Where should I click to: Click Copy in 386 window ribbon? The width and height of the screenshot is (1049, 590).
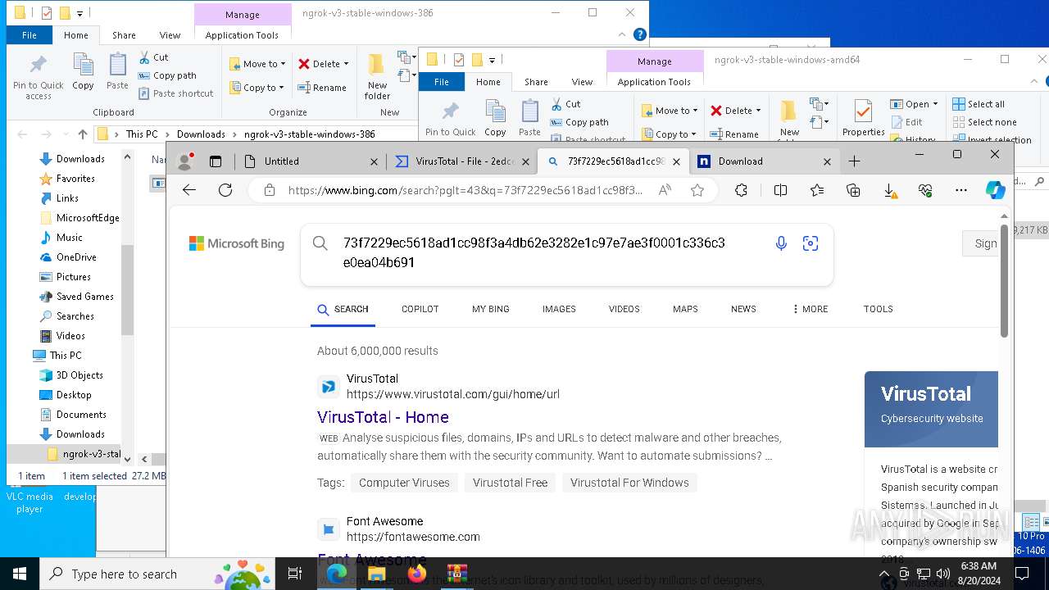[83, 72]
